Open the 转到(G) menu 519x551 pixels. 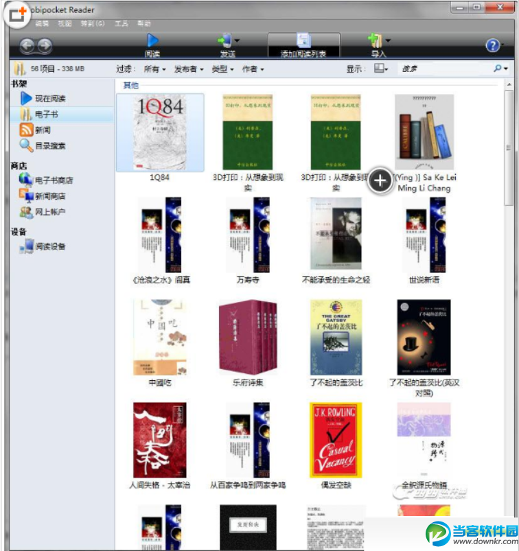point(93,23)
